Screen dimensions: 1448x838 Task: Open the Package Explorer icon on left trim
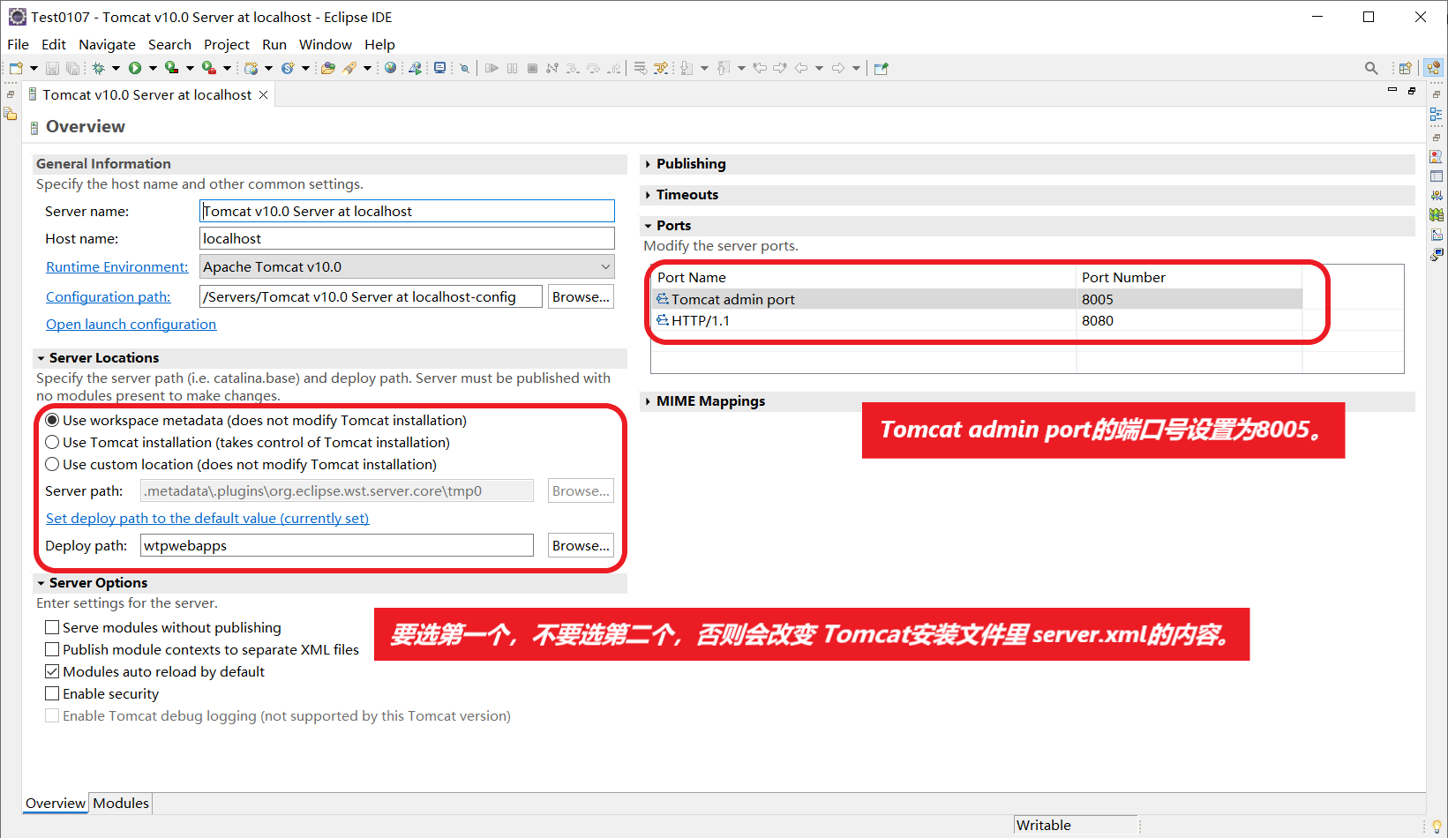click(11, 115)
